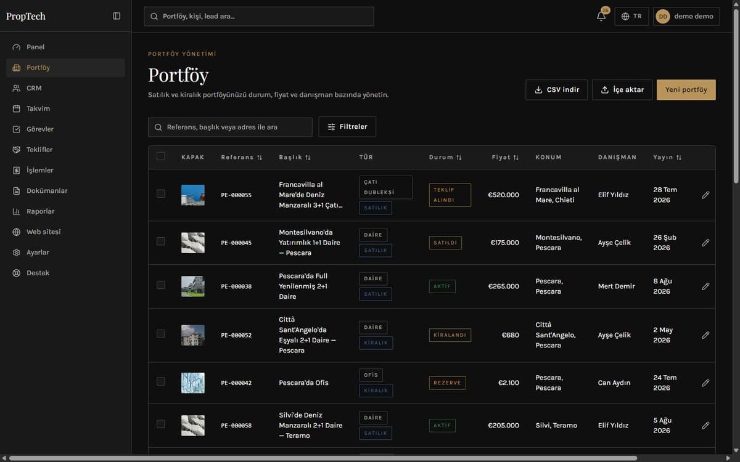The image size is (740, 462).
Task: Go to Panel in the sidebar
Action: (65, 47)
